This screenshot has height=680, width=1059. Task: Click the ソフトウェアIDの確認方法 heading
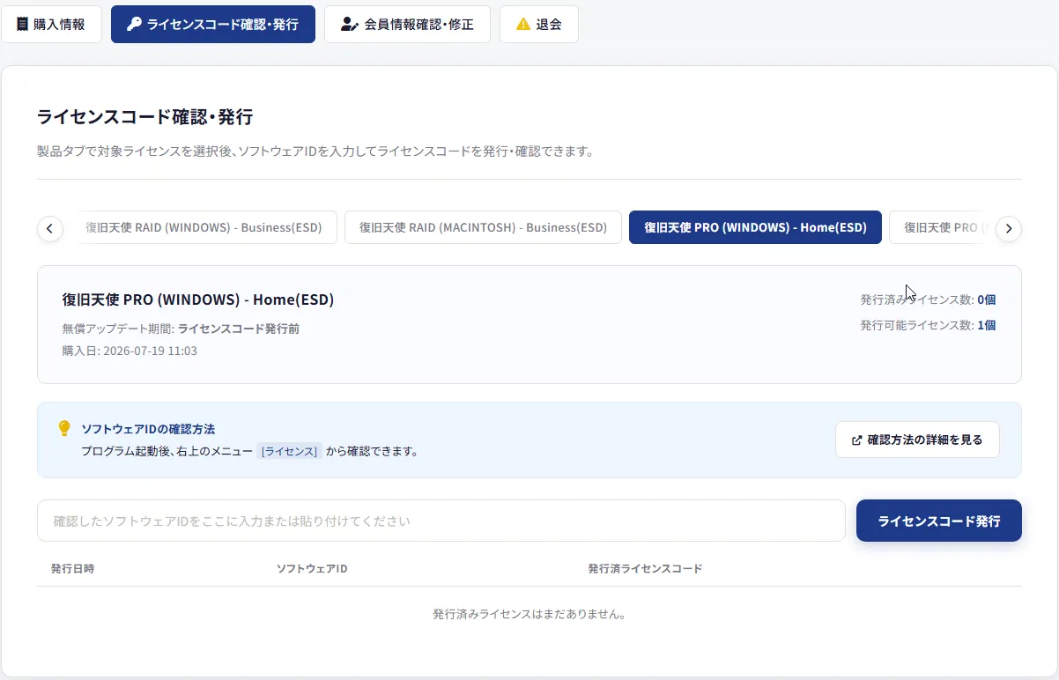pos(148,429)
